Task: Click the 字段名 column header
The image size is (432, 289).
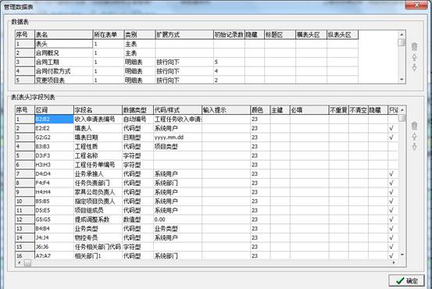Action: point(98,110)
